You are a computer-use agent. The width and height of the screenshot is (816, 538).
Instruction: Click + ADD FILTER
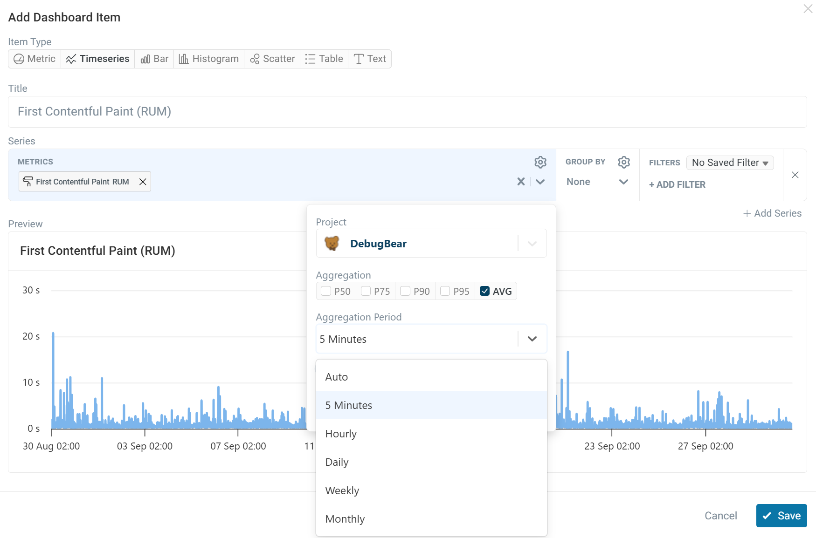[677, 184]
